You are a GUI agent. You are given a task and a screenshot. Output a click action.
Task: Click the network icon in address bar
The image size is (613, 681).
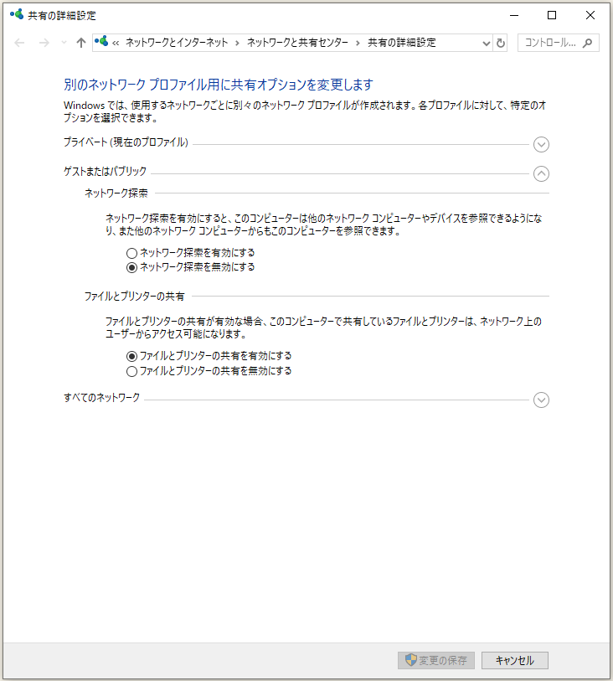click(101, 42)
